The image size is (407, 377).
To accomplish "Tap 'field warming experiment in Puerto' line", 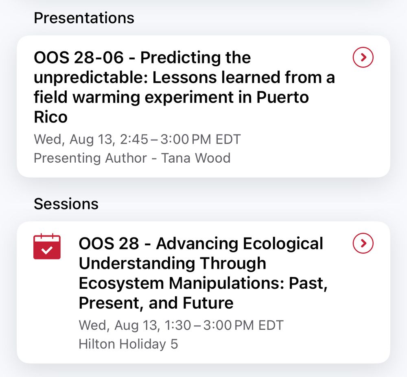I will click(x=171, y=97).
